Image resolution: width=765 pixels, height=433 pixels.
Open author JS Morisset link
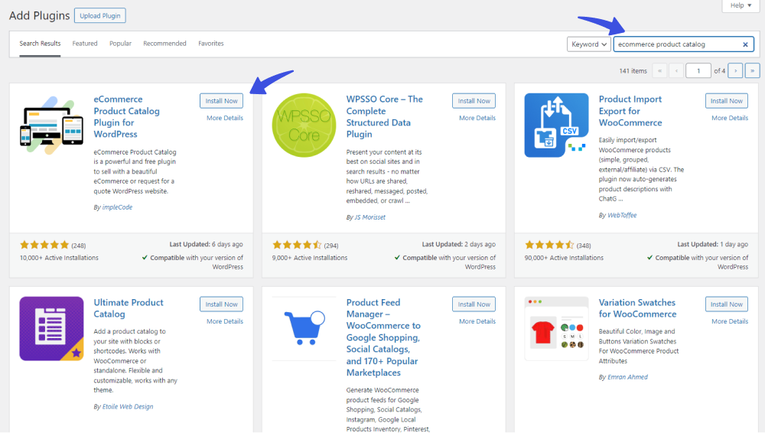369,216
